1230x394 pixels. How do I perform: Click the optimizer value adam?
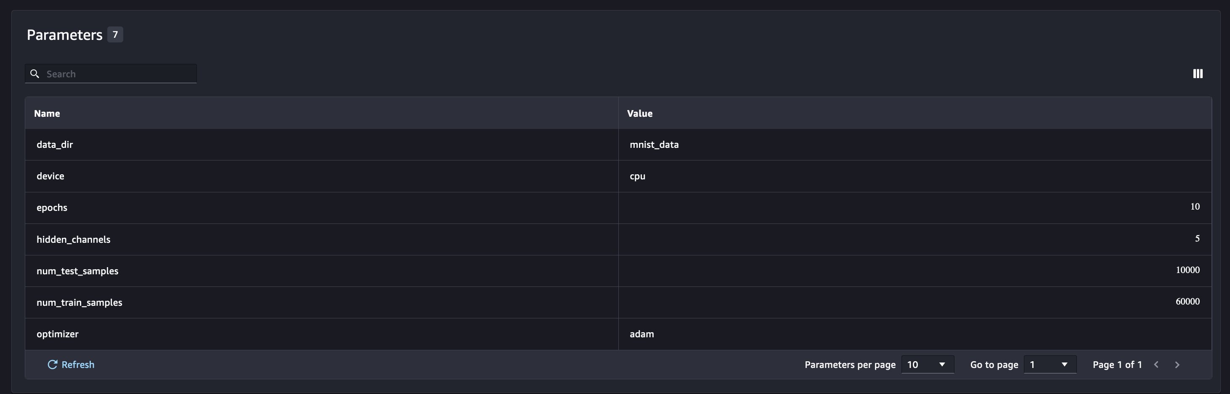coord(642,334)
